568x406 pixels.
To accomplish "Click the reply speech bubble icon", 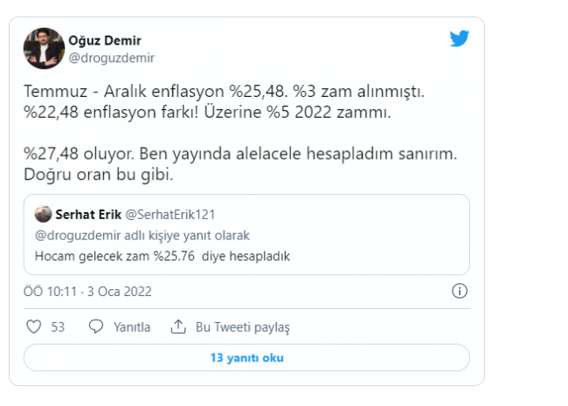I will tap(97, 327).
